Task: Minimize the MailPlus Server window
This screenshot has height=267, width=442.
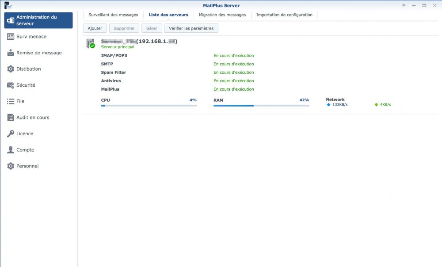Action: 414,5
